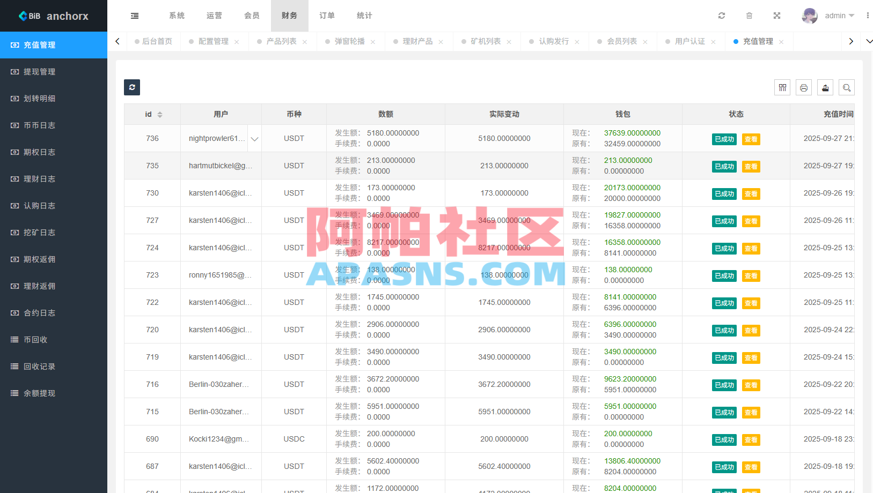
Task: Click 查看 for record id 723
Action: pos(751,276)
